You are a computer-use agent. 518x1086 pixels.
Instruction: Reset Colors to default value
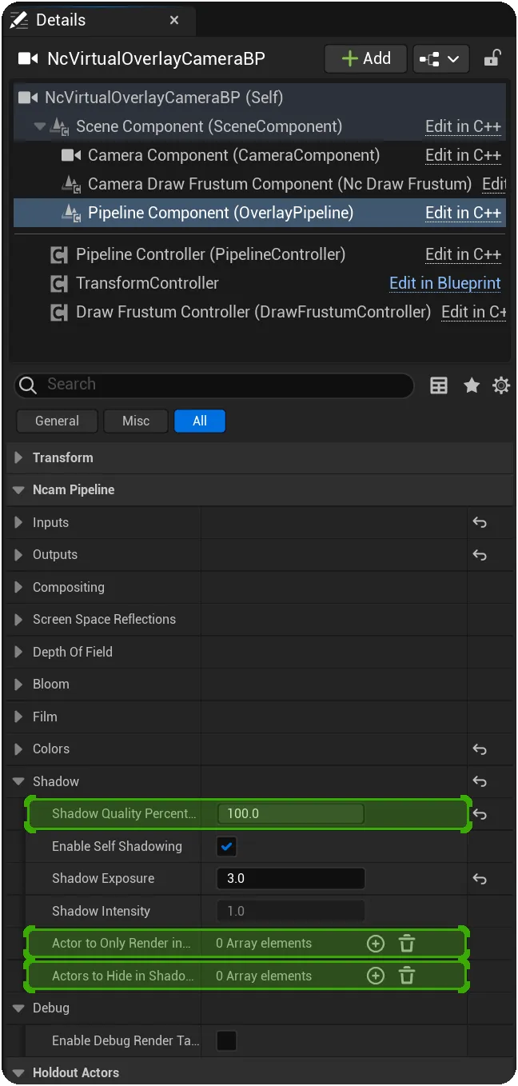coord(480,749)
